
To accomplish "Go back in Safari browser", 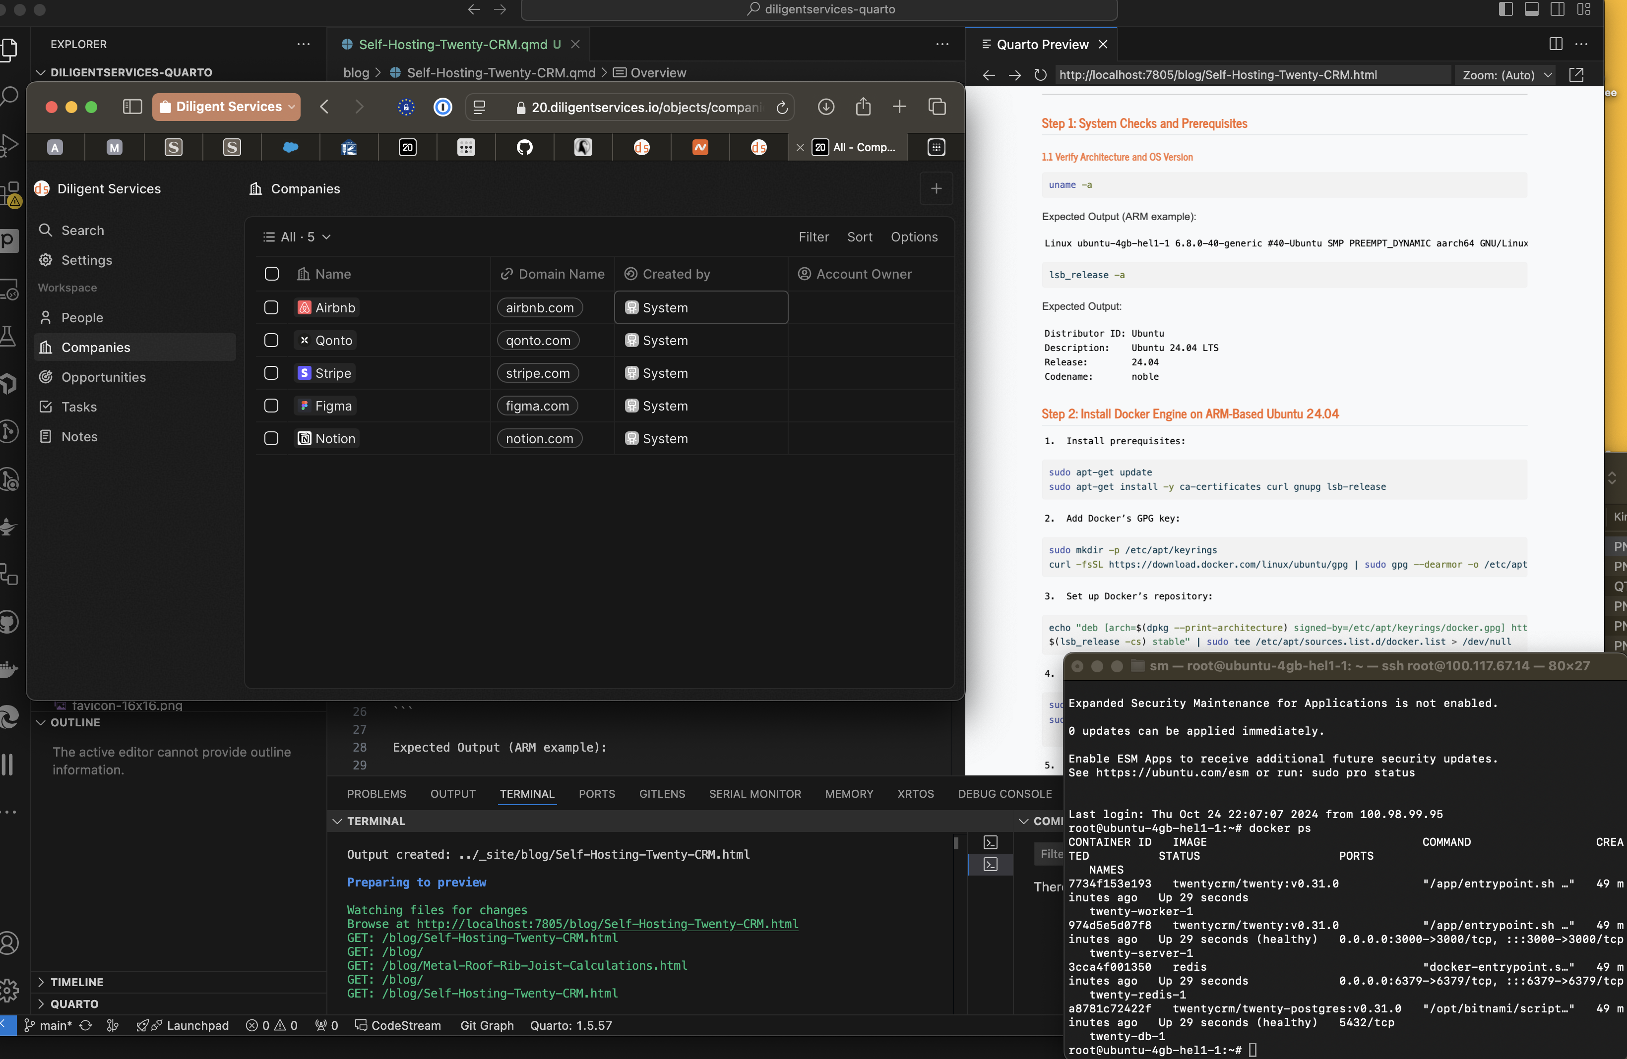I will (324, 107).
